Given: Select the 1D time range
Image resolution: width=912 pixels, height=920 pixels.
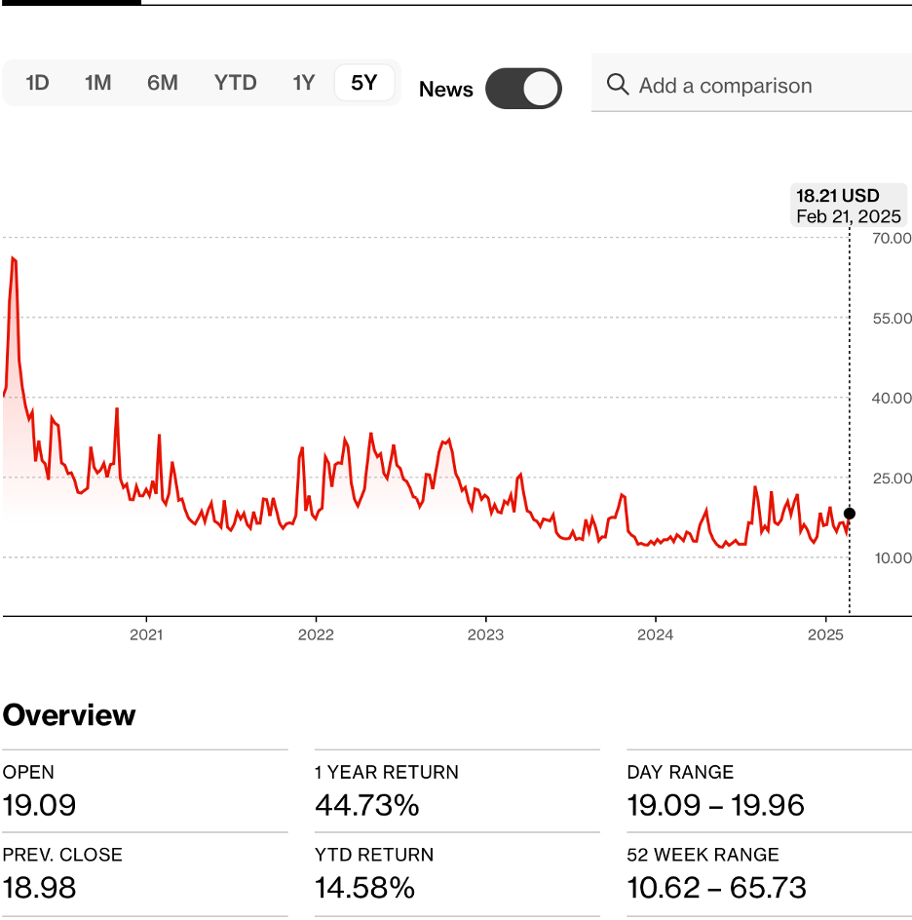Looking at the screenshot, I should 37,83.
